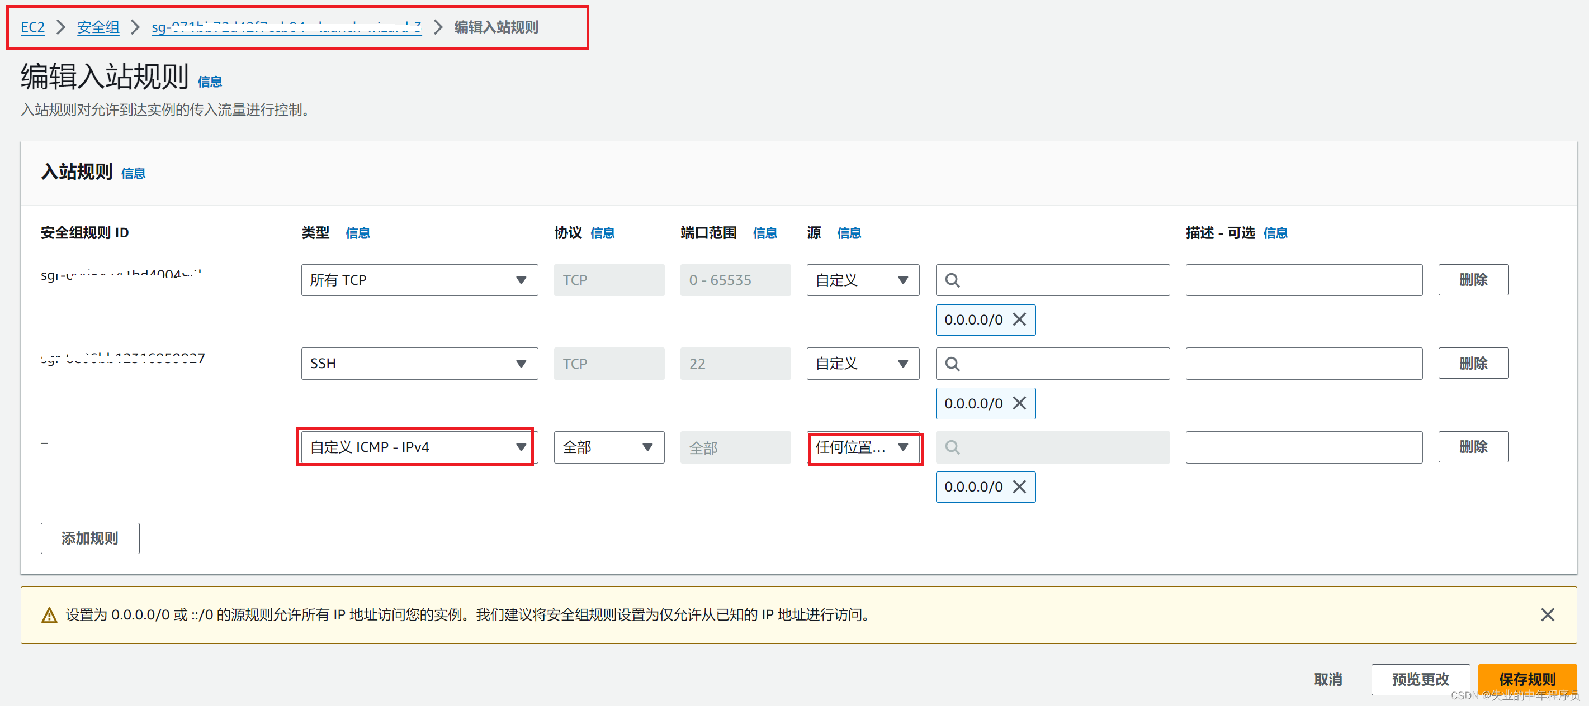Click search magnifier icon in 所有 TCP row
Image resolution: width=1589 pixels, height=706 pixels.
(952, 280)
